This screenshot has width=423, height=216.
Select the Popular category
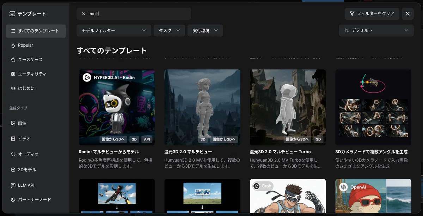(x=36, y=45)
